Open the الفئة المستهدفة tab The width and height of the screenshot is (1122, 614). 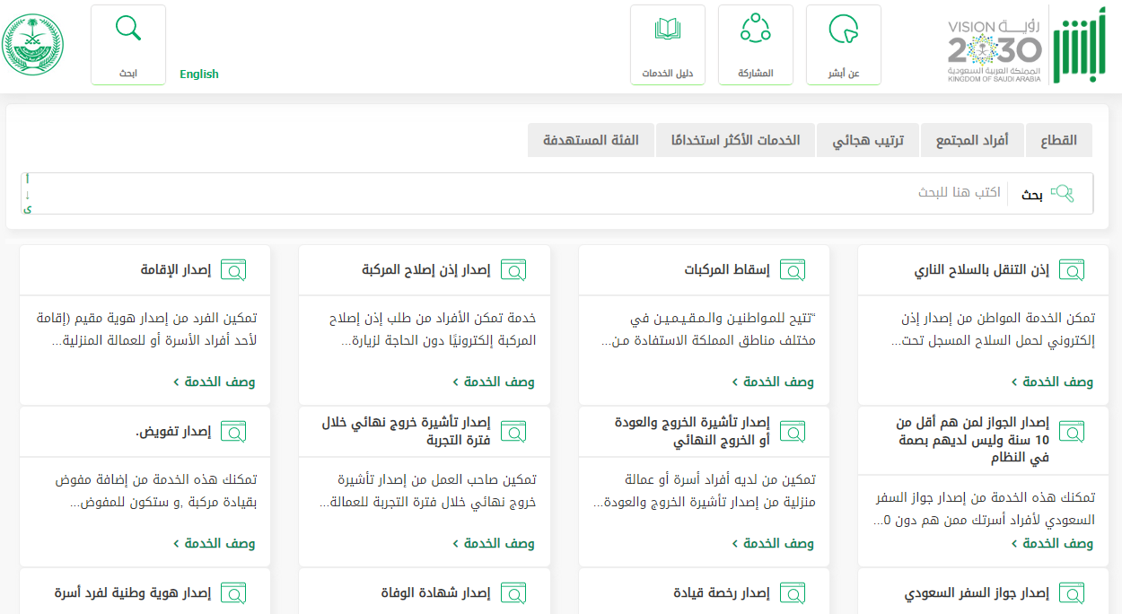coord(591,141)
